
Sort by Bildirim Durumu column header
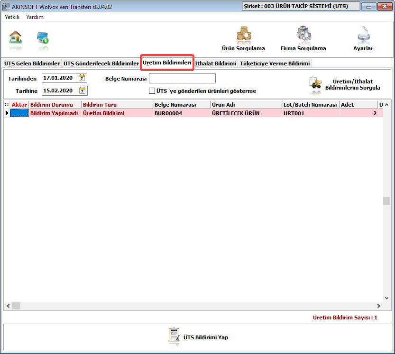pos(55,105)
